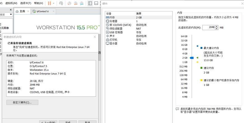Click the blue memory slider thumb
The image size is (244, 123).
click(192, 58)
